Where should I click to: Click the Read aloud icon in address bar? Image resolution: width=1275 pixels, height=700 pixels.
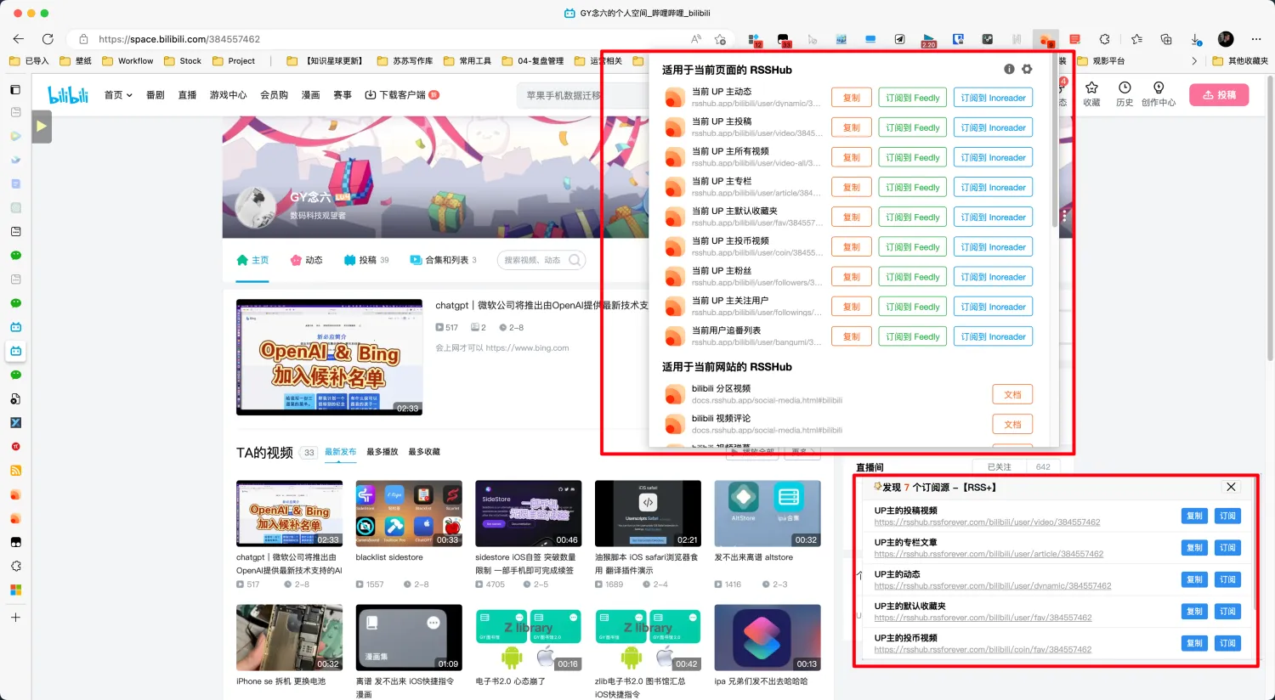(x=696, y=39)
